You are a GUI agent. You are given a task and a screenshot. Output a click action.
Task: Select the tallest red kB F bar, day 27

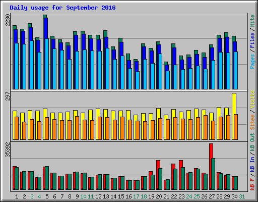click(x=211, y=167)
